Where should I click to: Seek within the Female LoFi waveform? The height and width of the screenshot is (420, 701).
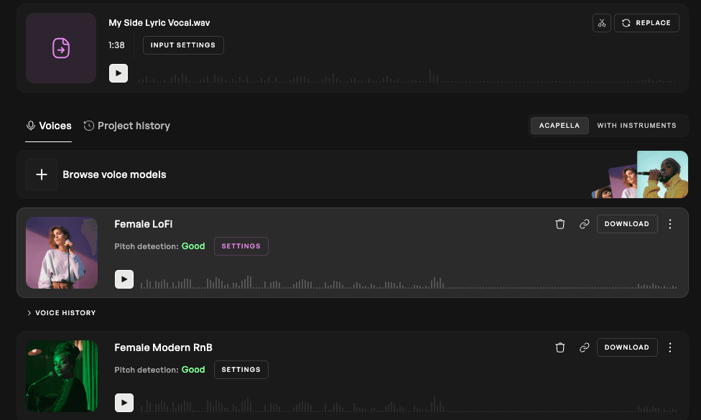pos(408,283)
